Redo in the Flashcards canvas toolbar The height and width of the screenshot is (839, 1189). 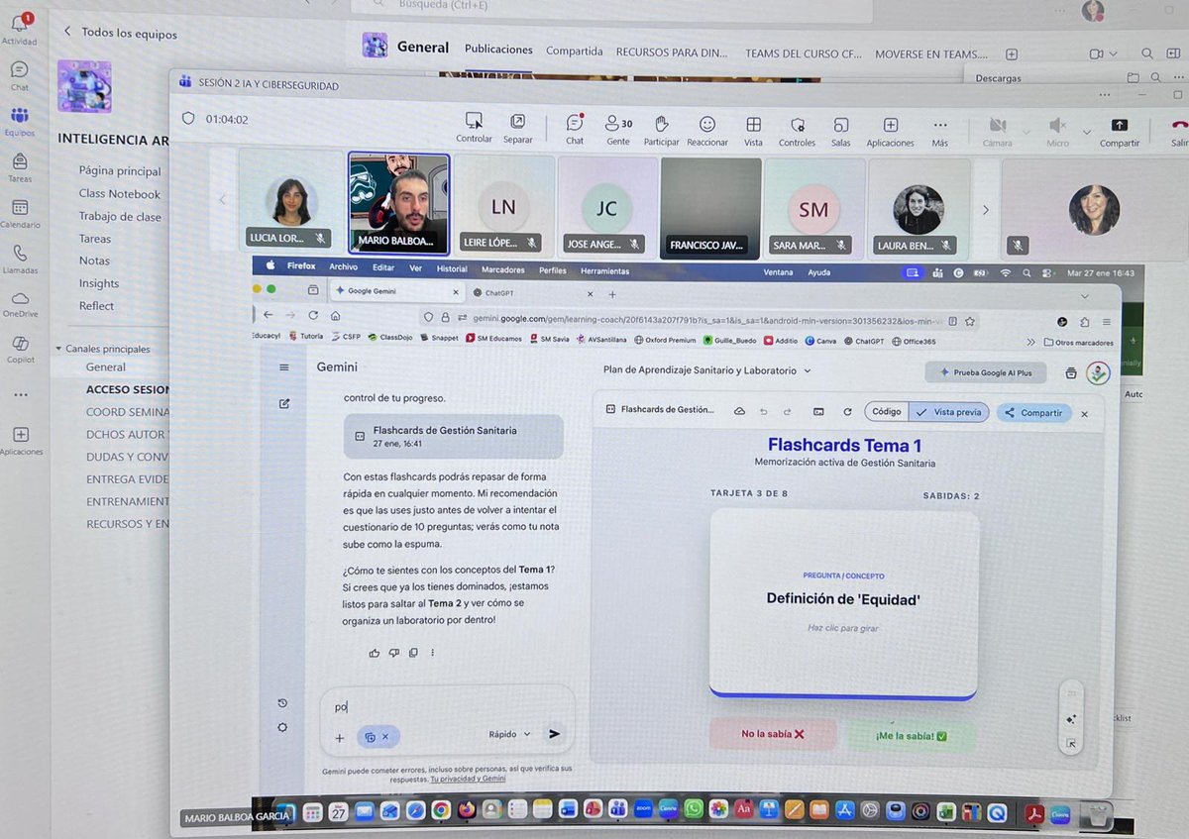(x=787, y=412)
